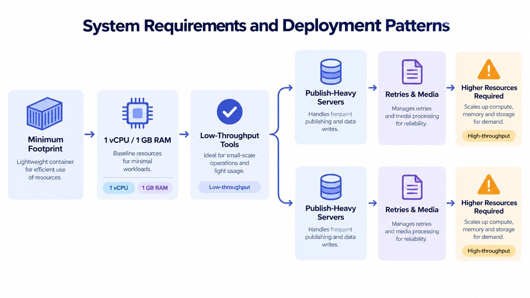This screenshot has width=530, height=298.
Task: Select the 1 GB RAM tag pill
Action: pos(155,188)
